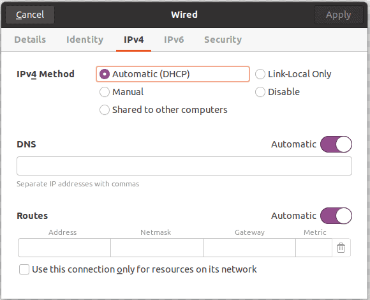Delete the route with the trash icon
This screenshot has height=300, width=370.
tap(341, 248)
